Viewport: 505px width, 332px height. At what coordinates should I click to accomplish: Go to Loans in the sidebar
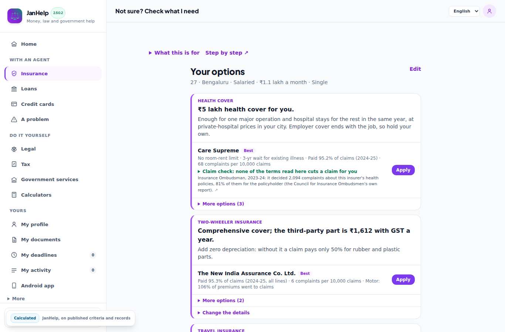tap(53, 89)
